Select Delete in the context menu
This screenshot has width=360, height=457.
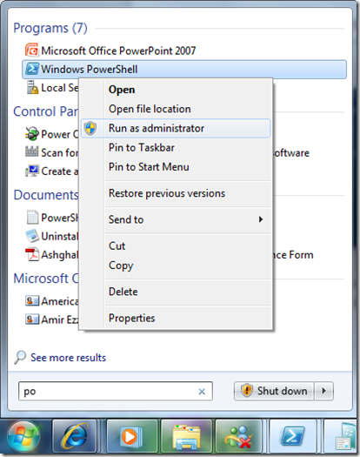[176, 292]
